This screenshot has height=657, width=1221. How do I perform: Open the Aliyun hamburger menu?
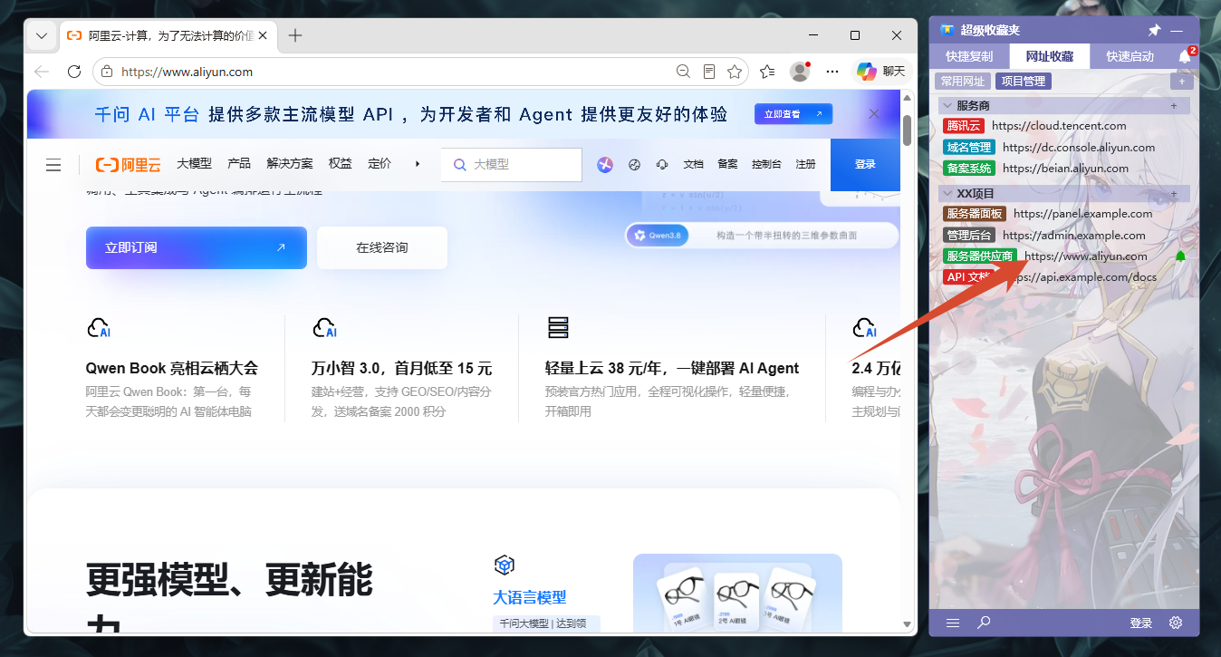(x=53, y=165)
